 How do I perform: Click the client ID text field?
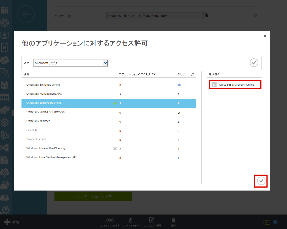click(155, 16)
